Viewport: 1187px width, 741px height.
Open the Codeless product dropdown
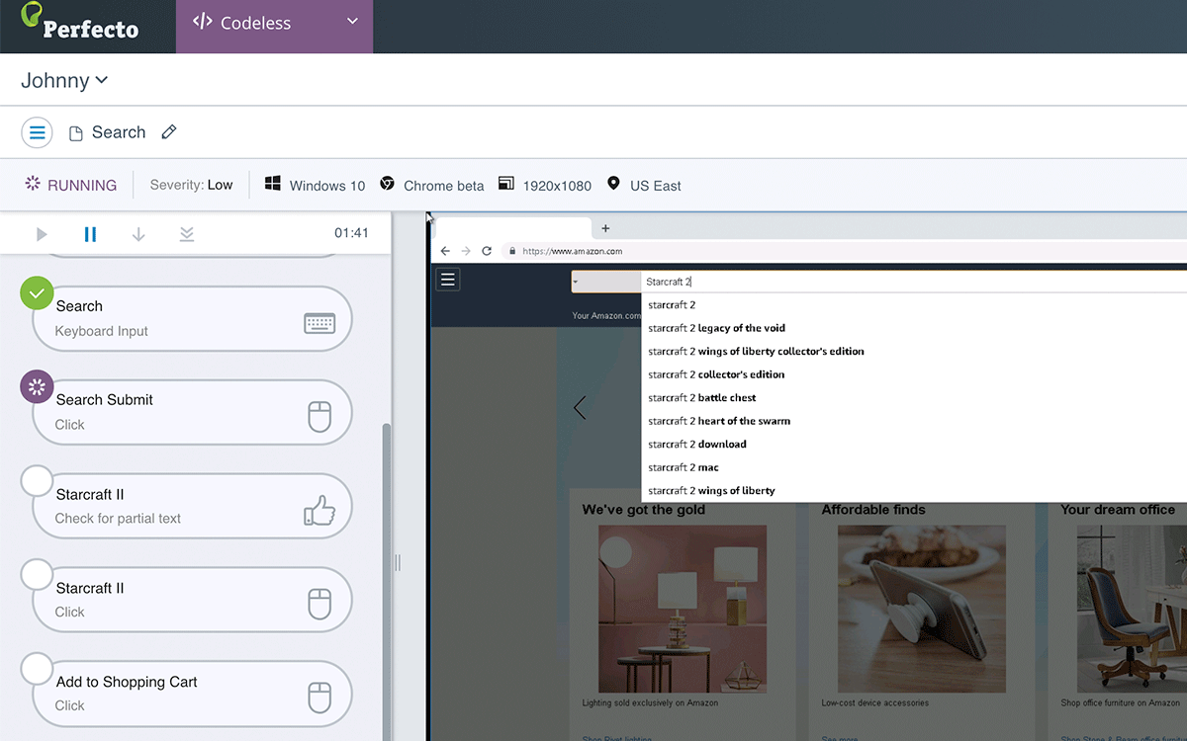click(275, 24)
